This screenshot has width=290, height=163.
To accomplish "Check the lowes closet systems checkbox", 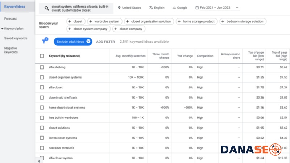I will point(42,138).
